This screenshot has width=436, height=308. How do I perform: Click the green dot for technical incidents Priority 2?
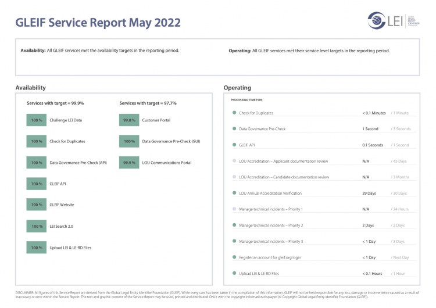pyautogui.click(x=234, y=225)
